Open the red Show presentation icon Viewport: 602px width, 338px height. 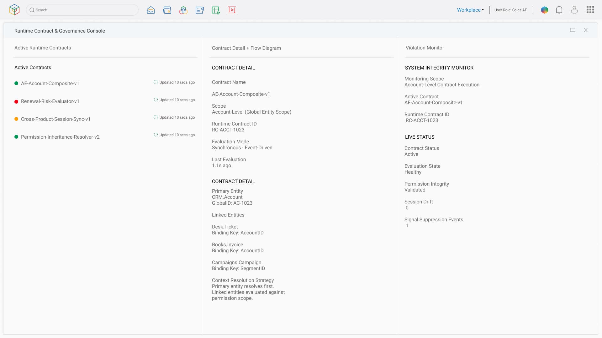point(232,10)
